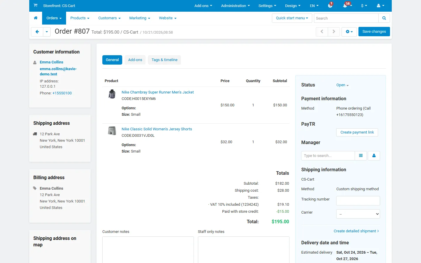Change the order status Open dropdown
This screenshot has width=421, height=263.
coord(342,85)
